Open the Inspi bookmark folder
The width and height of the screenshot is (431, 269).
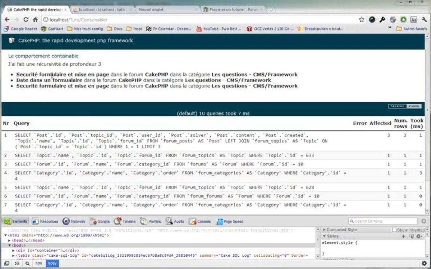tap(134, 28)
